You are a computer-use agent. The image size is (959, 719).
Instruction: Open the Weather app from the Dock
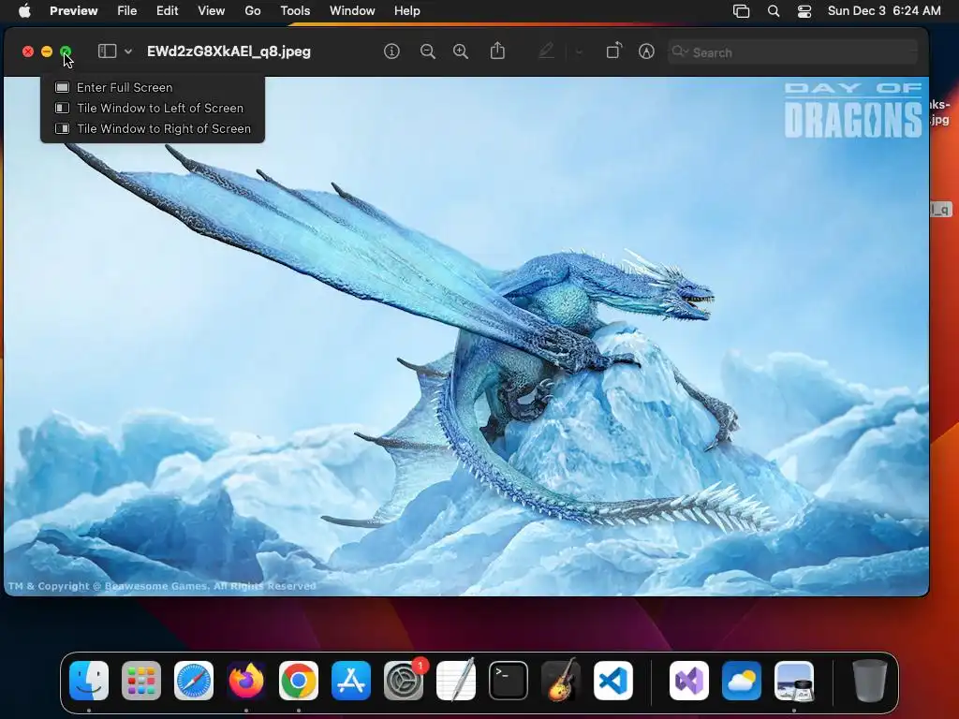pyautogui.click(x=742, y=681)
